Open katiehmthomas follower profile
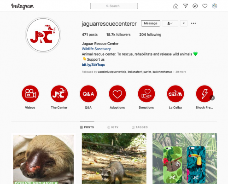The height and width of the screenshot is (184, 228). coord(163,72)
